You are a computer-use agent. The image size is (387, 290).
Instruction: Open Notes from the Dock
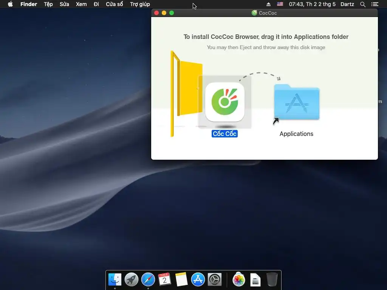[181, 280]
